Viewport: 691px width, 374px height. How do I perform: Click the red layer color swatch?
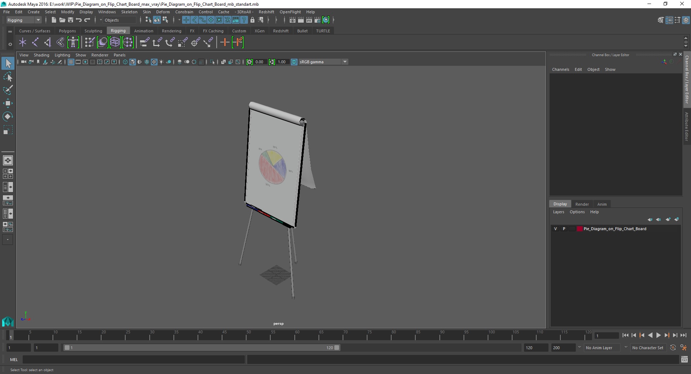click(579, 229)
